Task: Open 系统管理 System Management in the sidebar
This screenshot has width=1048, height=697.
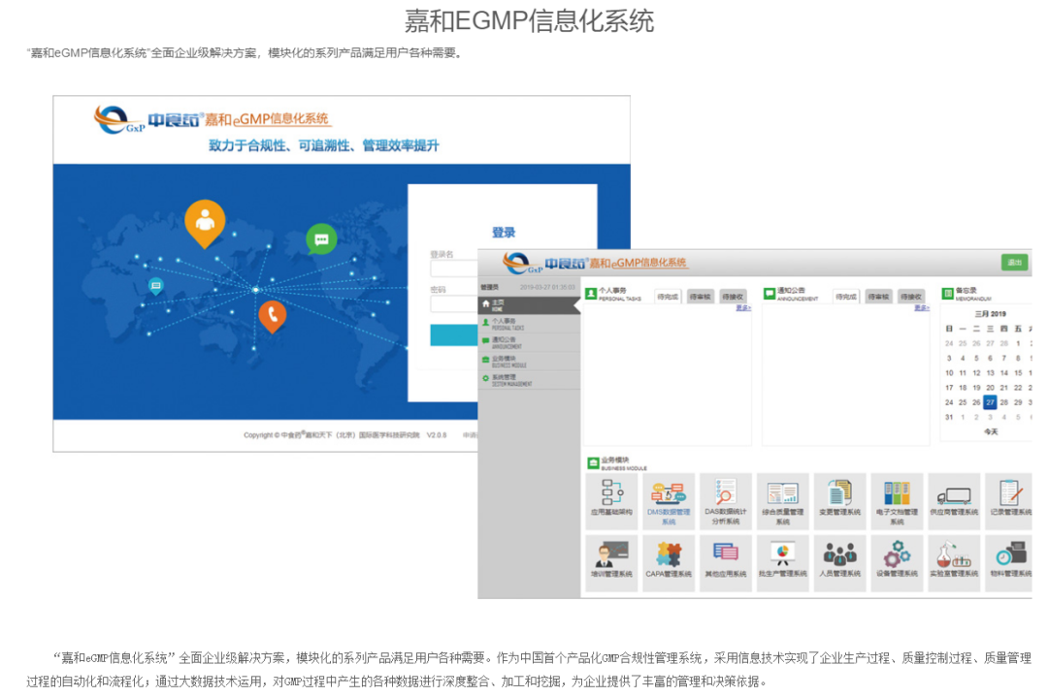Action: pyautogui.click(x=529, y=381)
